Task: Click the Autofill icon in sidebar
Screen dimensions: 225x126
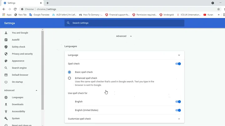Action: (6, 40)
